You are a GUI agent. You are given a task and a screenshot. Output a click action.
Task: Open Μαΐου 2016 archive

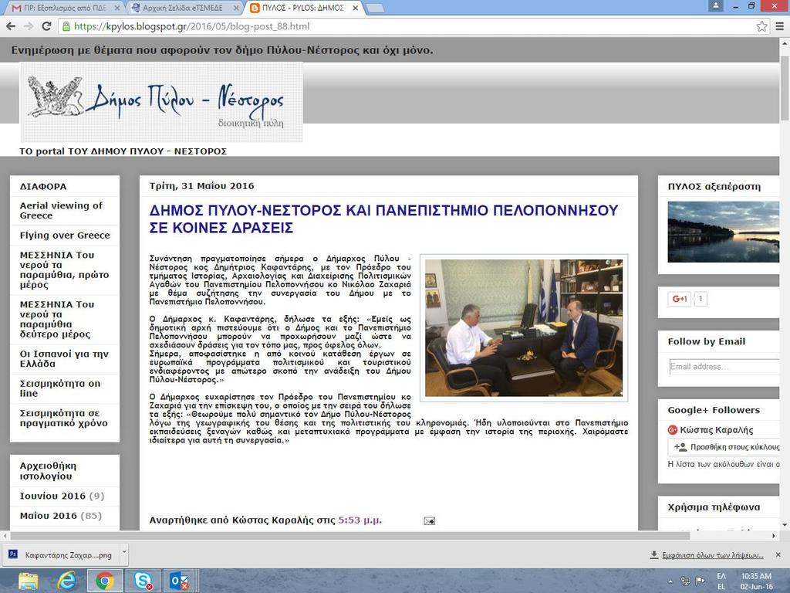[48, 515]
